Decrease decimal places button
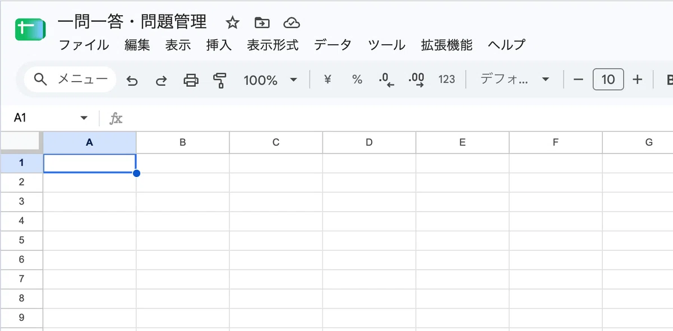Viewport: 673px width, 331px height. point(386,80)
